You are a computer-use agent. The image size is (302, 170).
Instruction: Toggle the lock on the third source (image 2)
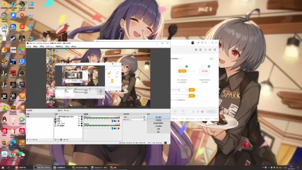point(82,121)
